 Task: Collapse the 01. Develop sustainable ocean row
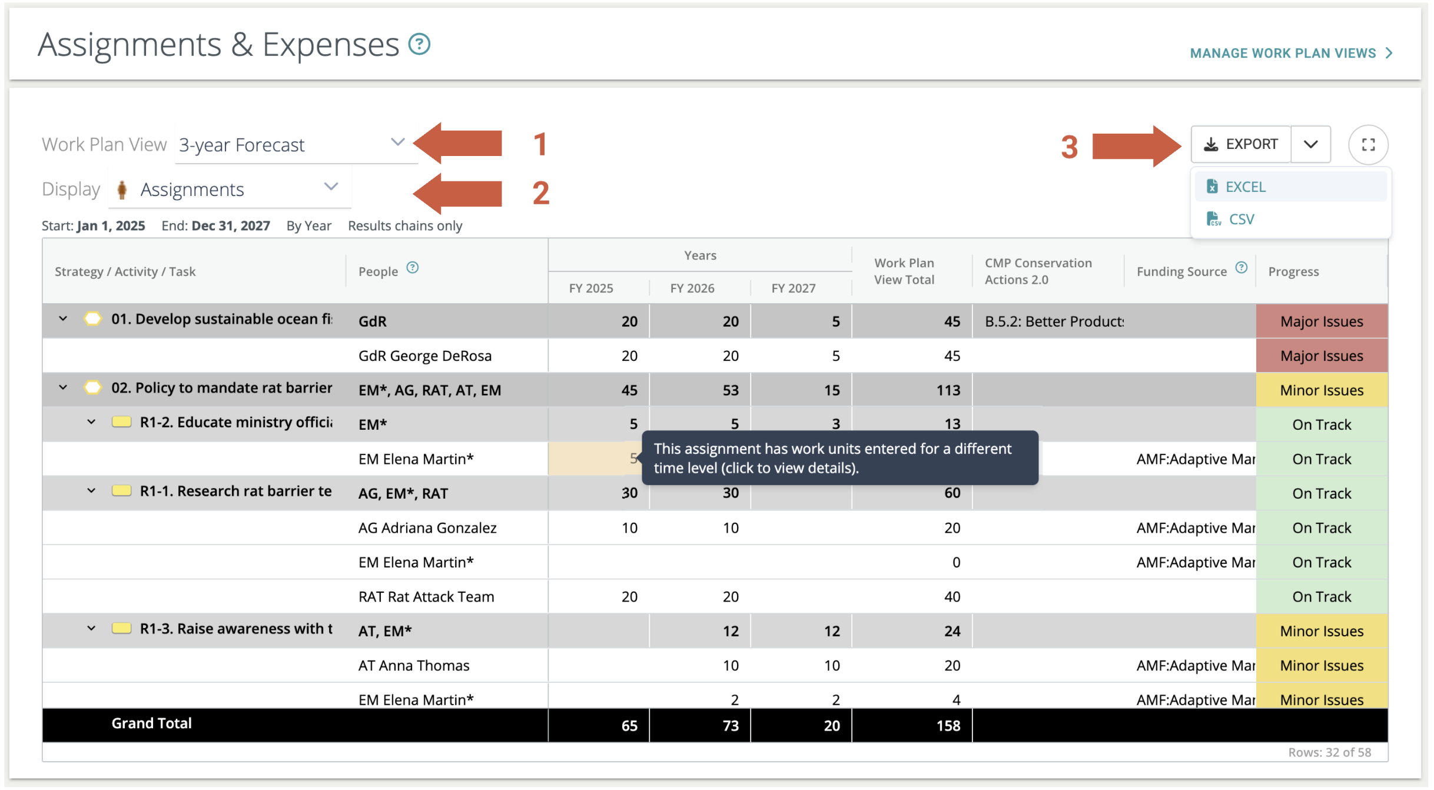tap(63, 319)
